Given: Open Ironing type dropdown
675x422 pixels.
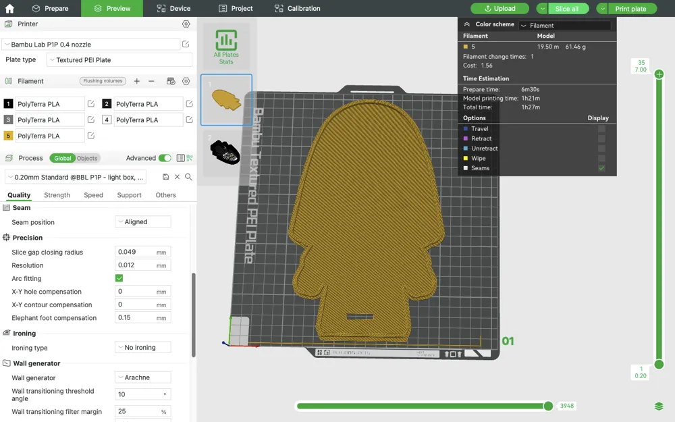Looking at the screenshot, I should point(143,348).
